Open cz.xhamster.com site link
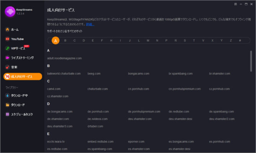 click(x=58, y=96)
